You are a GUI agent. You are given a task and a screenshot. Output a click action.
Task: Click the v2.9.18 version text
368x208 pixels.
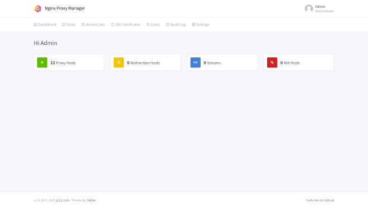pos(39,200)
